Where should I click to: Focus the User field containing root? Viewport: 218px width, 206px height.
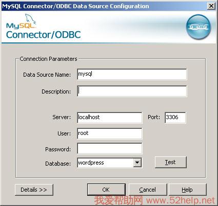[x=110, y=133]
